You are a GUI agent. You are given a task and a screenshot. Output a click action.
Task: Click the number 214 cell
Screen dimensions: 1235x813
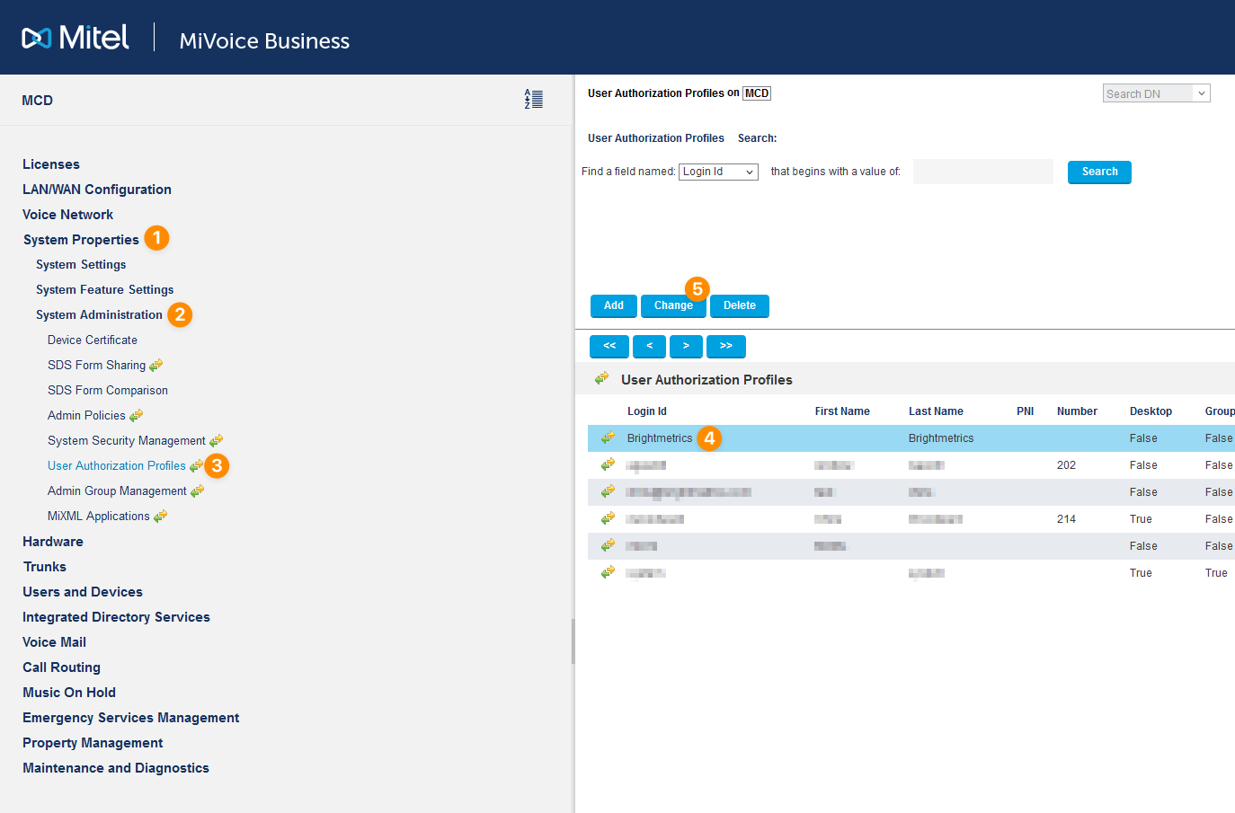(x=1066, y=519)
